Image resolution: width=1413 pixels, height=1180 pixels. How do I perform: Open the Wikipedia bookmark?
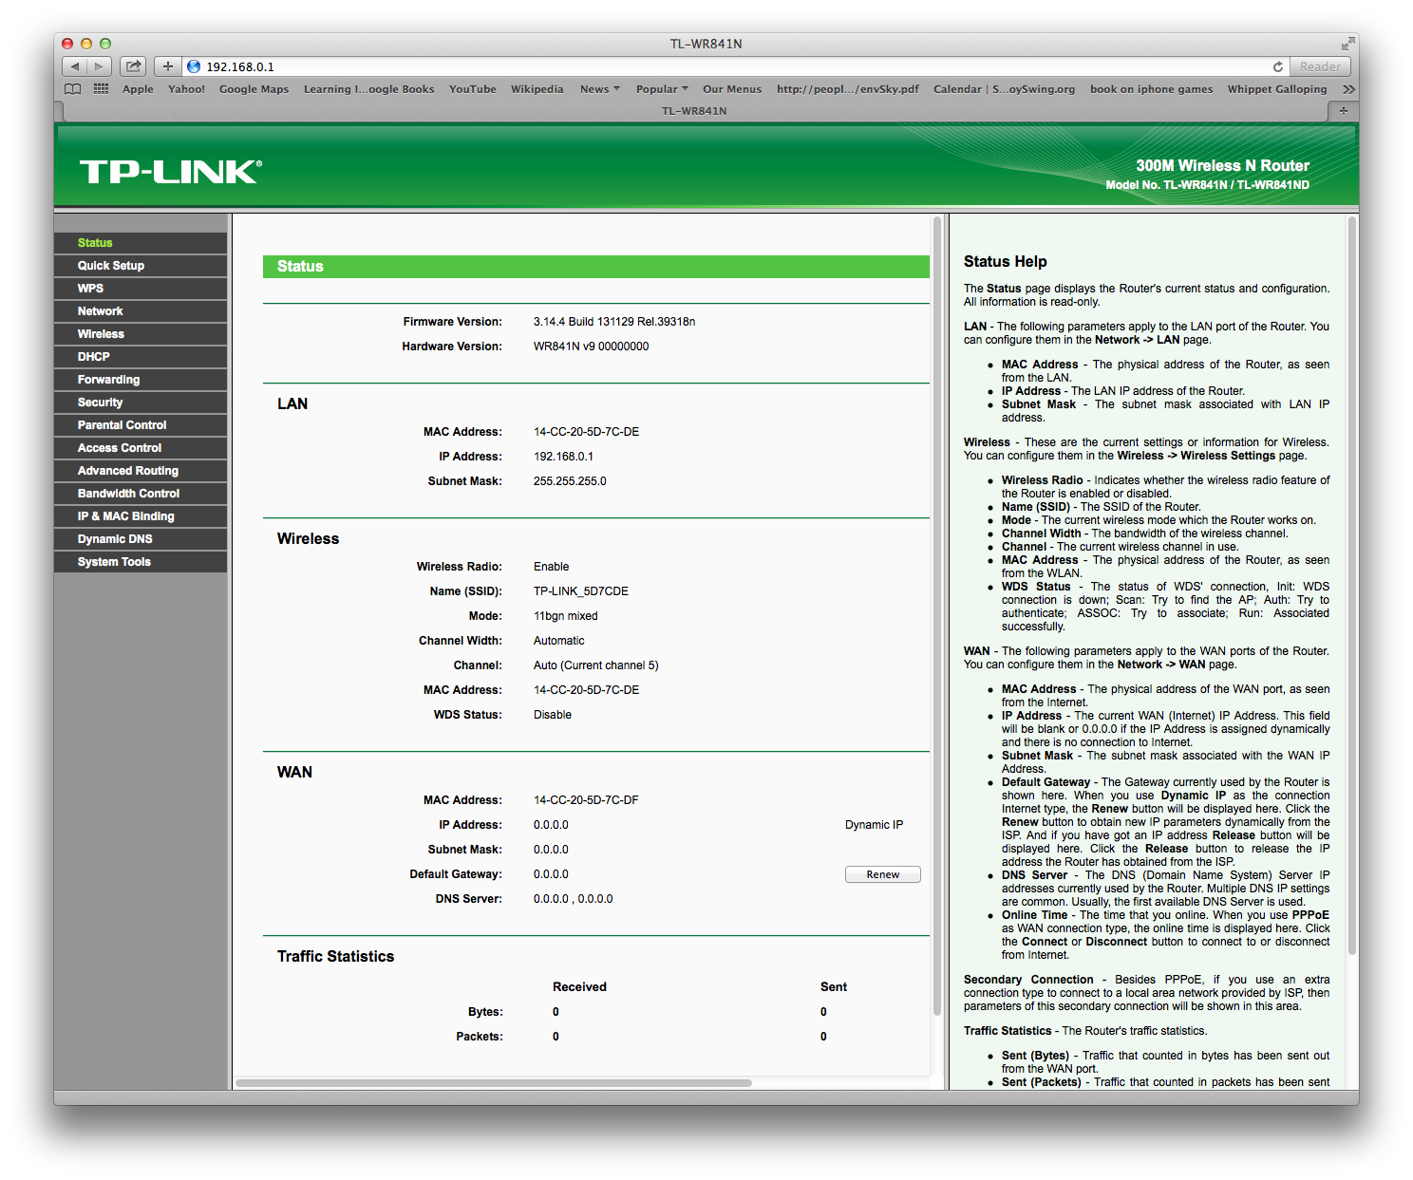pyautogui.click(x=537, y=89)
